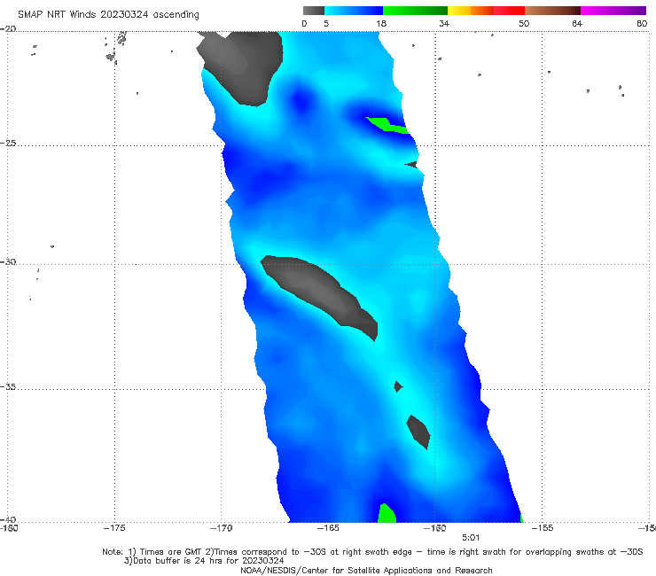Click the swath time label '5:01'
This screenshot has width=656, height=576.
tap(471, 538)
